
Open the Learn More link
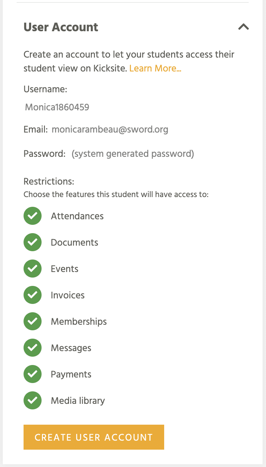pyautogui.click(x=155, y=68)
